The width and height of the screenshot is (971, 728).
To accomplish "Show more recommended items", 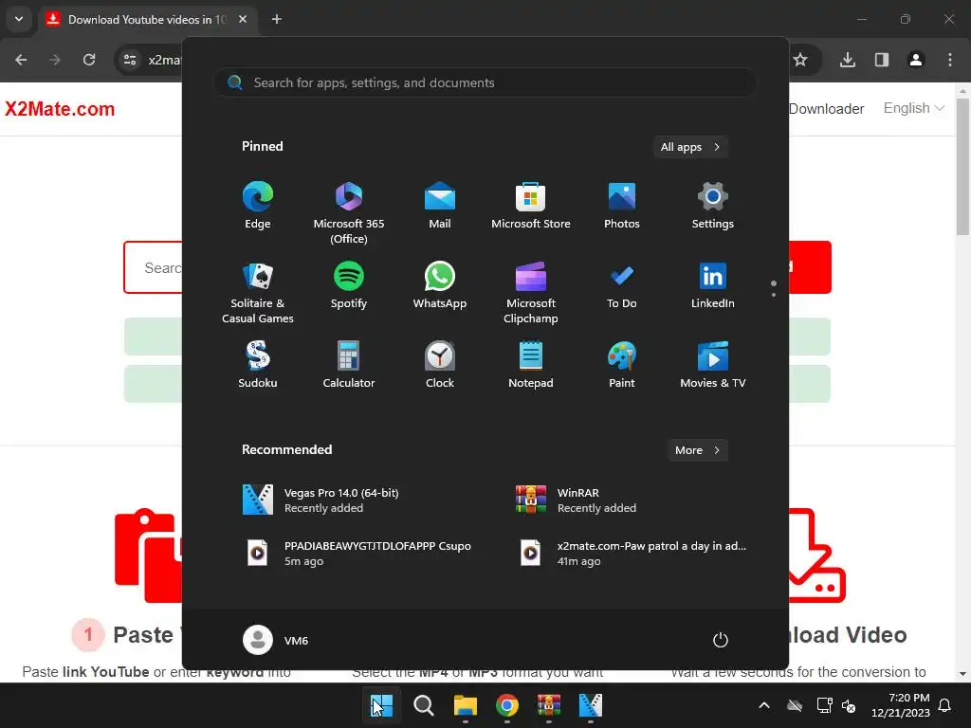I will tap(698, 450).
